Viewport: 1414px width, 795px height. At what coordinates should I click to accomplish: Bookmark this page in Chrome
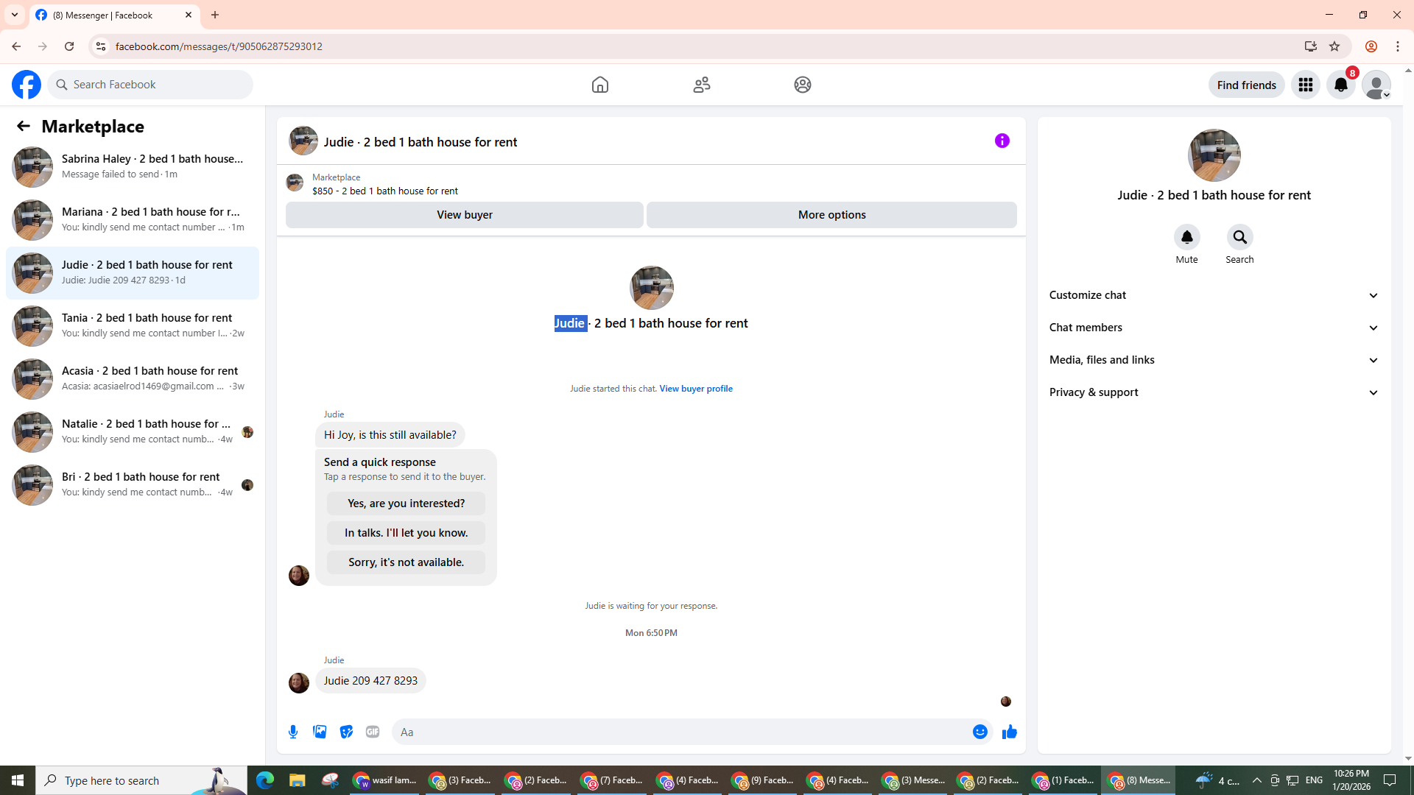[x=1334, y=46]
